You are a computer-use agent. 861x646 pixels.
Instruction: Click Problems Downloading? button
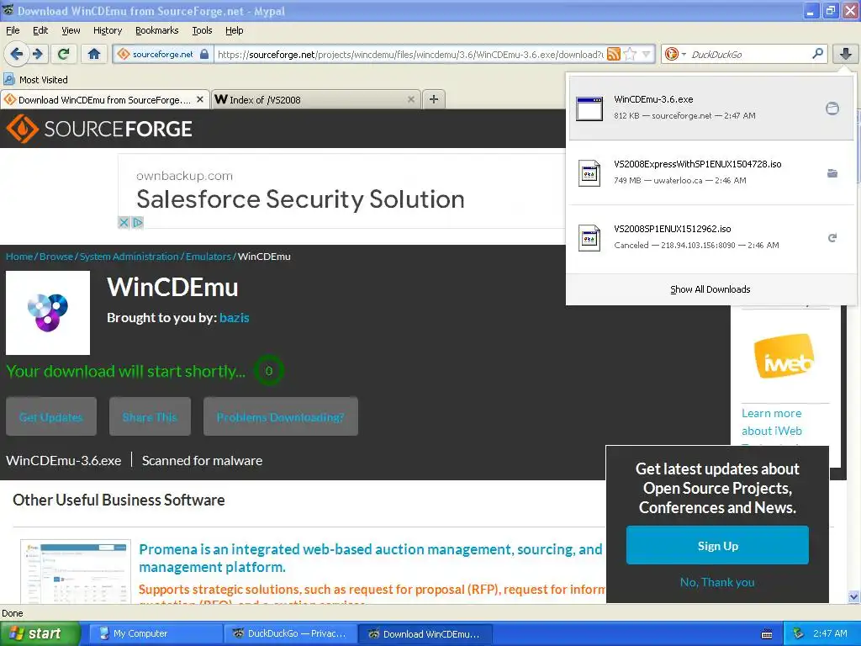click(x=281, y=417)
